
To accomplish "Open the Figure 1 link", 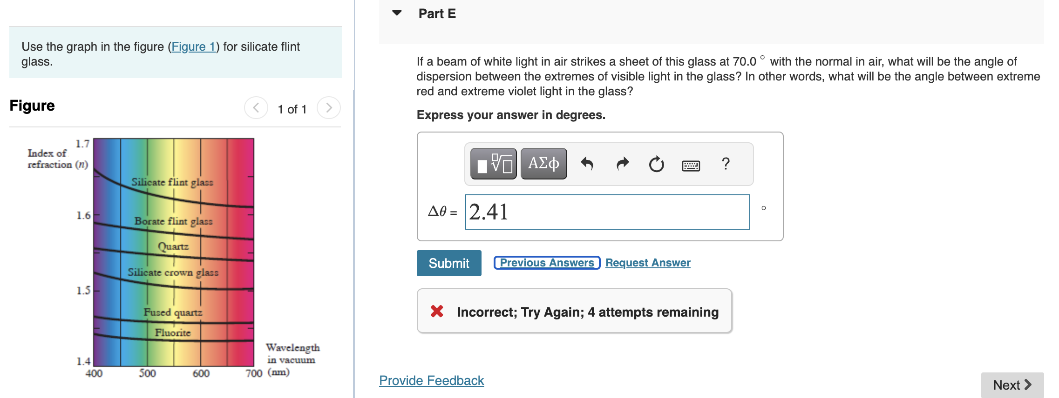I will (x=194, y=46).
